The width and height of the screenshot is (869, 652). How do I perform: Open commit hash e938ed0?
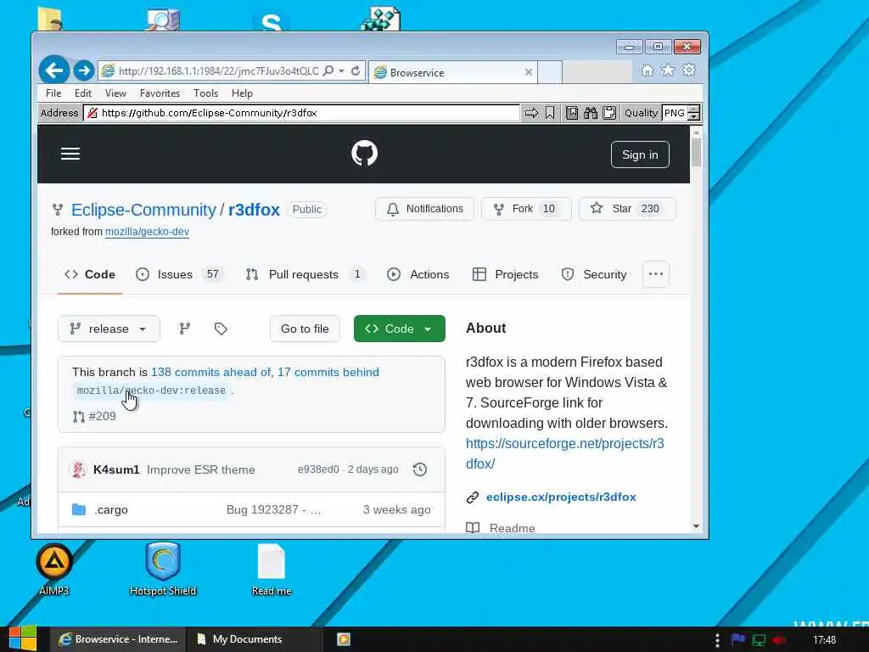[318, 469]
